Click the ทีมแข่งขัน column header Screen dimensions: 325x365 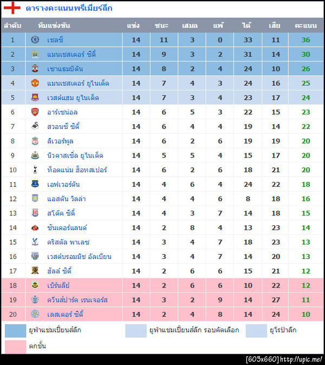(x=54, y=25)
